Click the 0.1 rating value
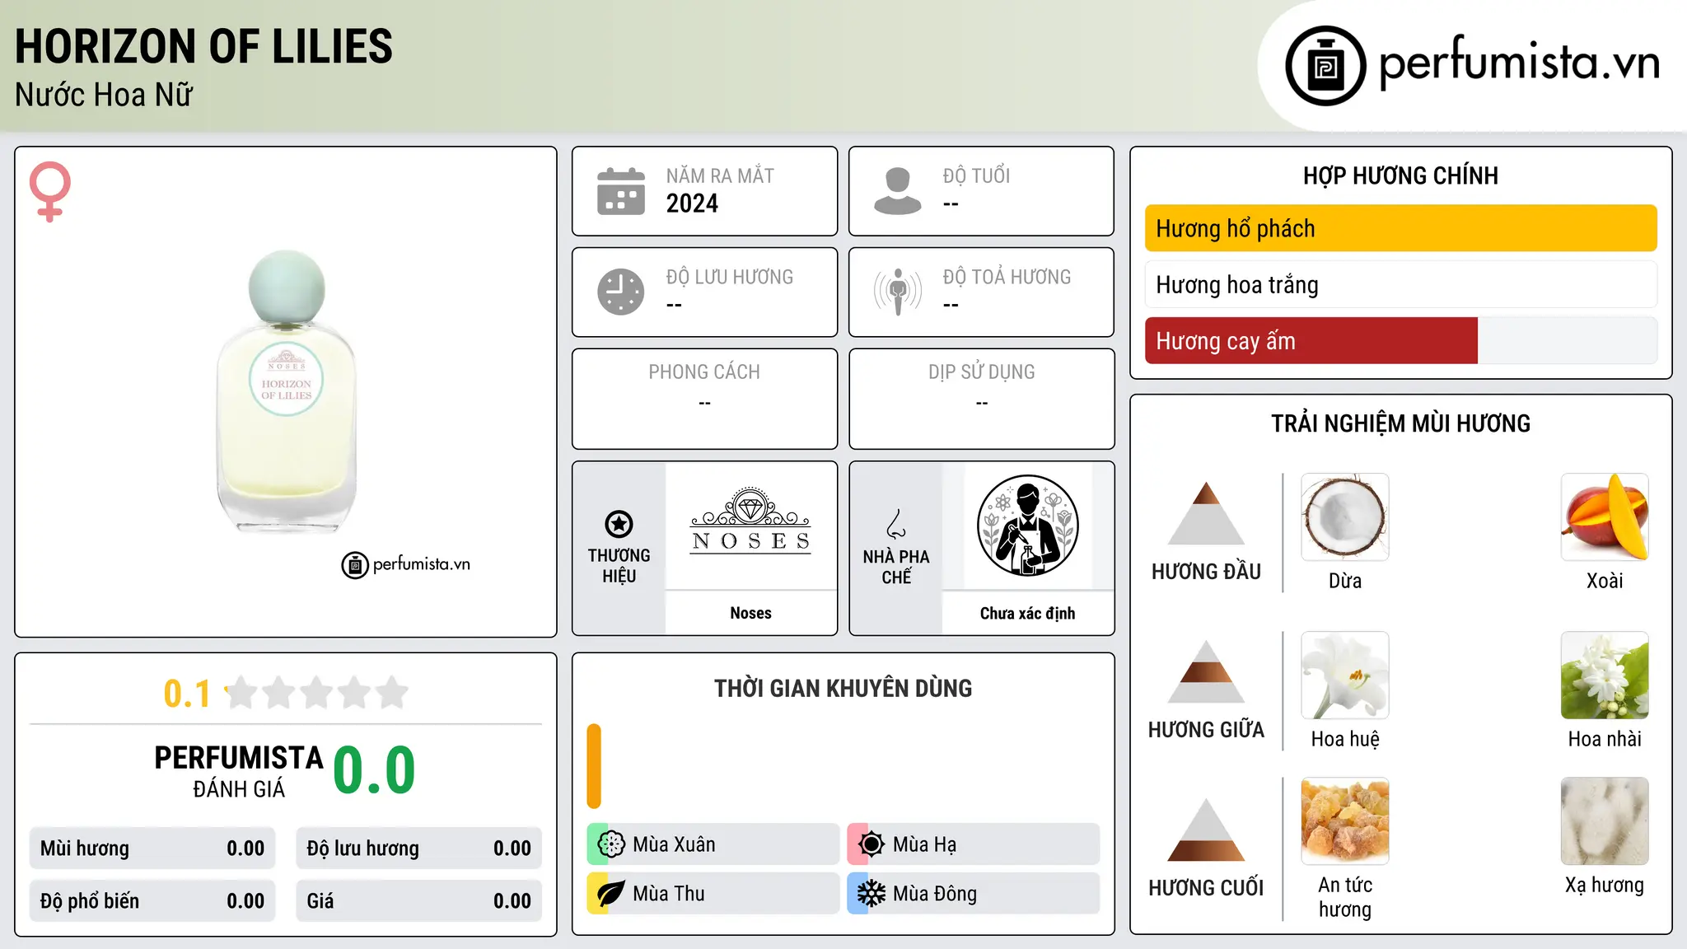This screenshot has height=949, width=1687. [187, 694]
